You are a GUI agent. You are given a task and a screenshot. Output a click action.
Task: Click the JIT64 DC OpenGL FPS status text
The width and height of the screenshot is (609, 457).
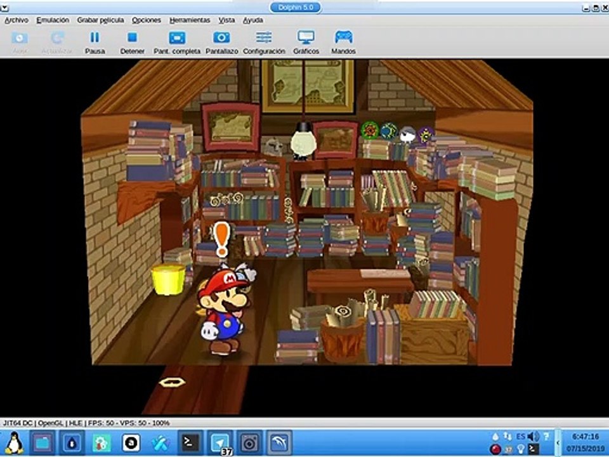pyautogui.click(x=86, y=423)
